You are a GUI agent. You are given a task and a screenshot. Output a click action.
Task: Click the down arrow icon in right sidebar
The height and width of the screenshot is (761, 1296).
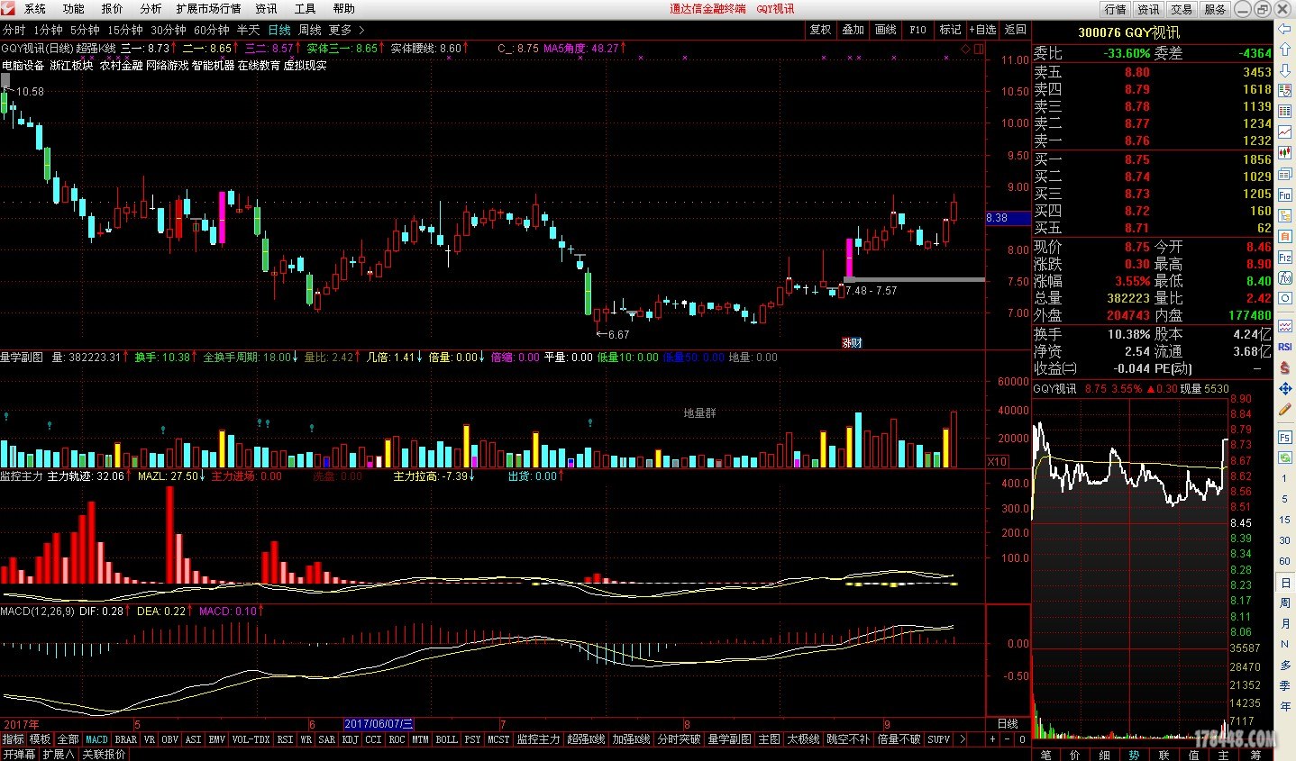(1285, 69)
